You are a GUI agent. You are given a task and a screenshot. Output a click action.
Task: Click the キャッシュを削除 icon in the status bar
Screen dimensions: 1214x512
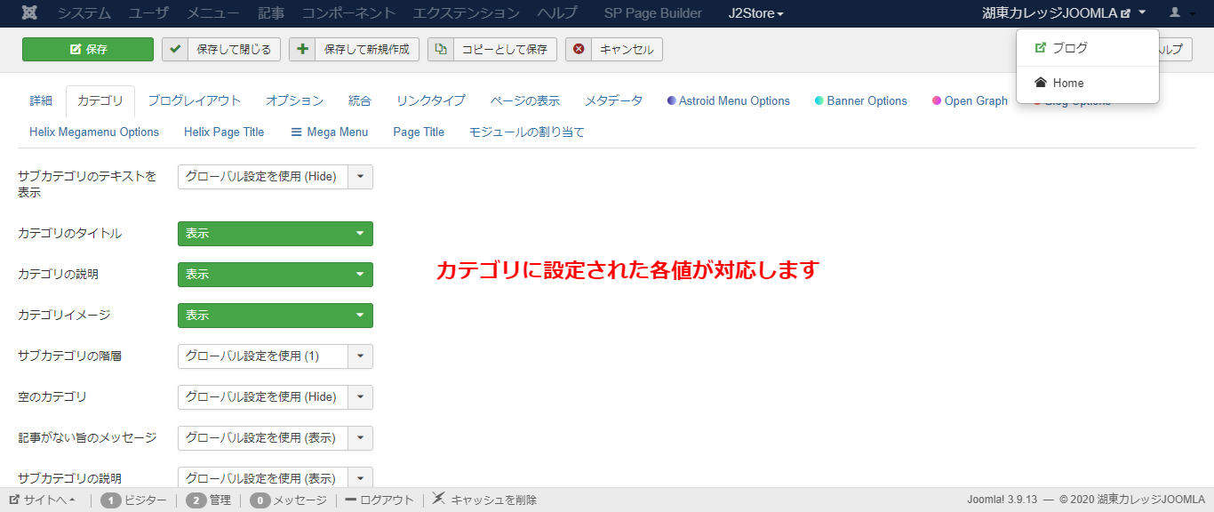coord(439,500)
